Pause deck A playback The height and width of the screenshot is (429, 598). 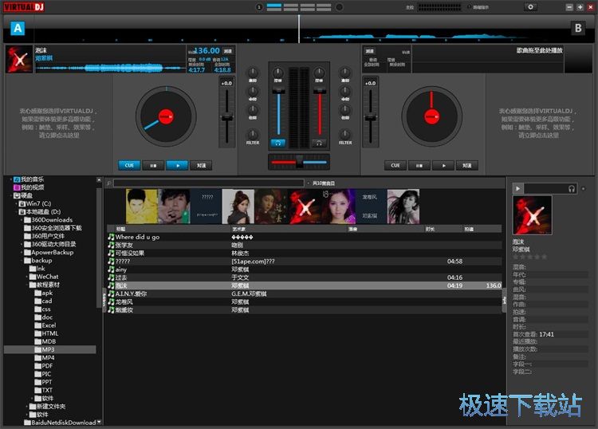point(153,166)
